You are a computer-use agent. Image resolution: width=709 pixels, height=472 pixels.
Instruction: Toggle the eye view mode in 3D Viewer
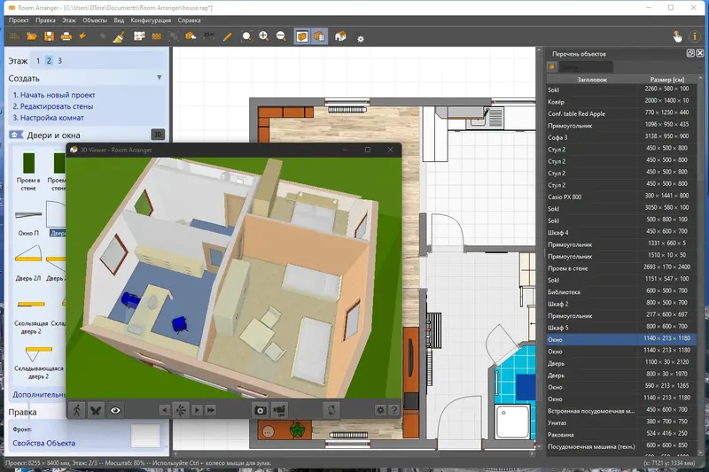[115, 410]
